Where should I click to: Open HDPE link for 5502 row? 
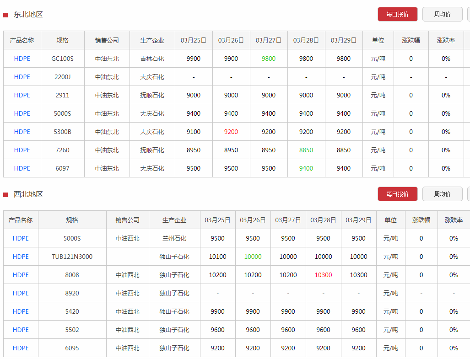pos(21,330)
